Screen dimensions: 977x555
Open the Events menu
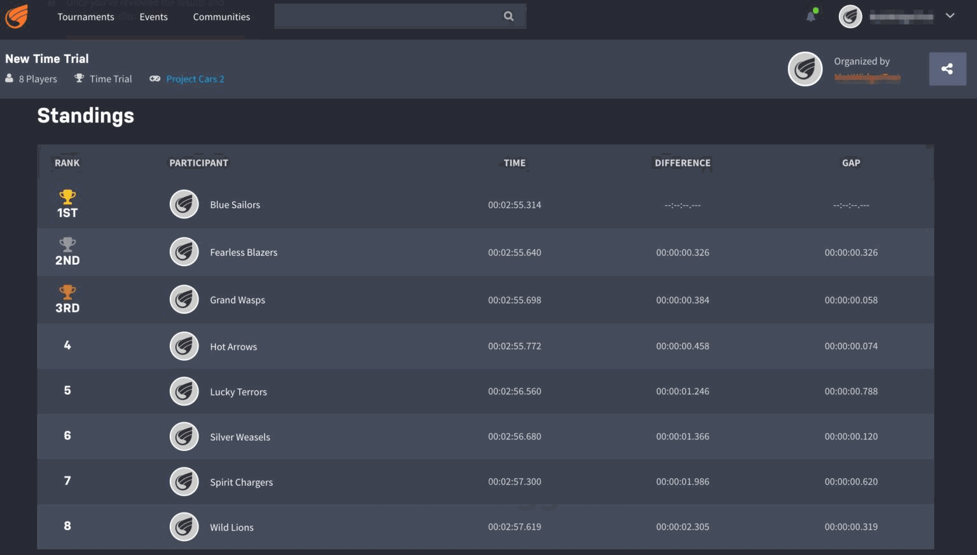(x=154, y=17)
